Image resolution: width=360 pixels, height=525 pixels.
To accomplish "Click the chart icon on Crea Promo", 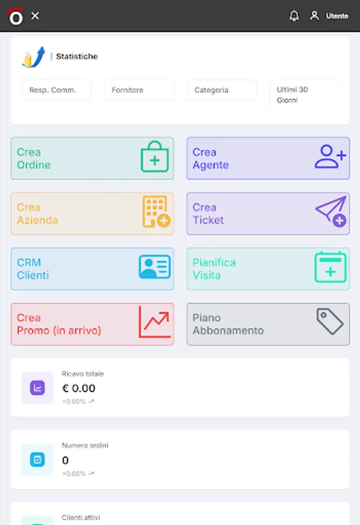I will [155, 324].
